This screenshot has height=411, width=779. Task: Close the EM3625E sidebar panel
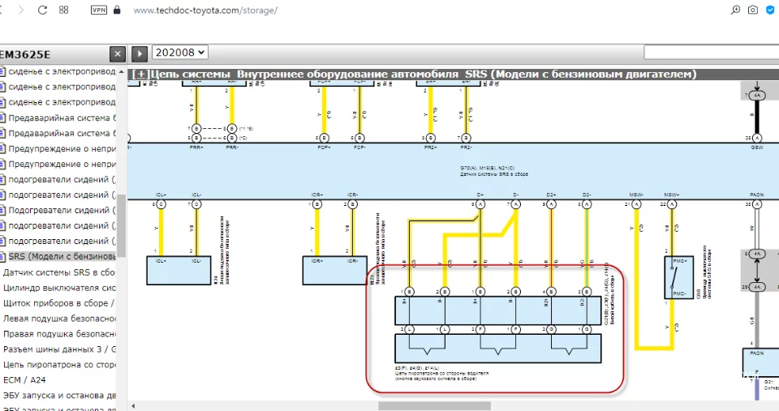tap(118, 54)
